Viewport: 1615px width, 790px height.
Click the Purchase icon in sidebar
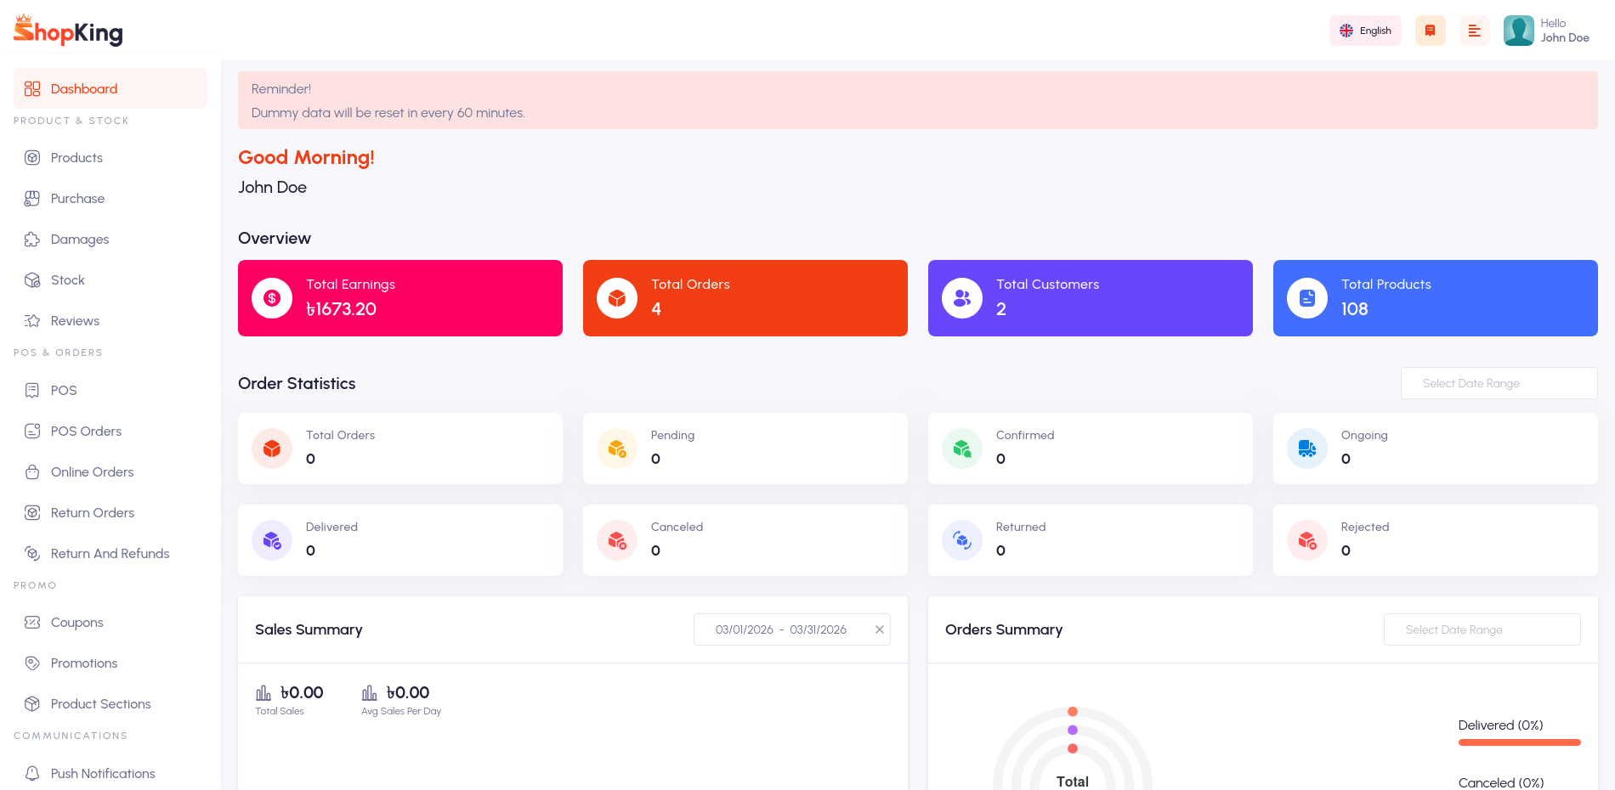[x=32, y=199]
